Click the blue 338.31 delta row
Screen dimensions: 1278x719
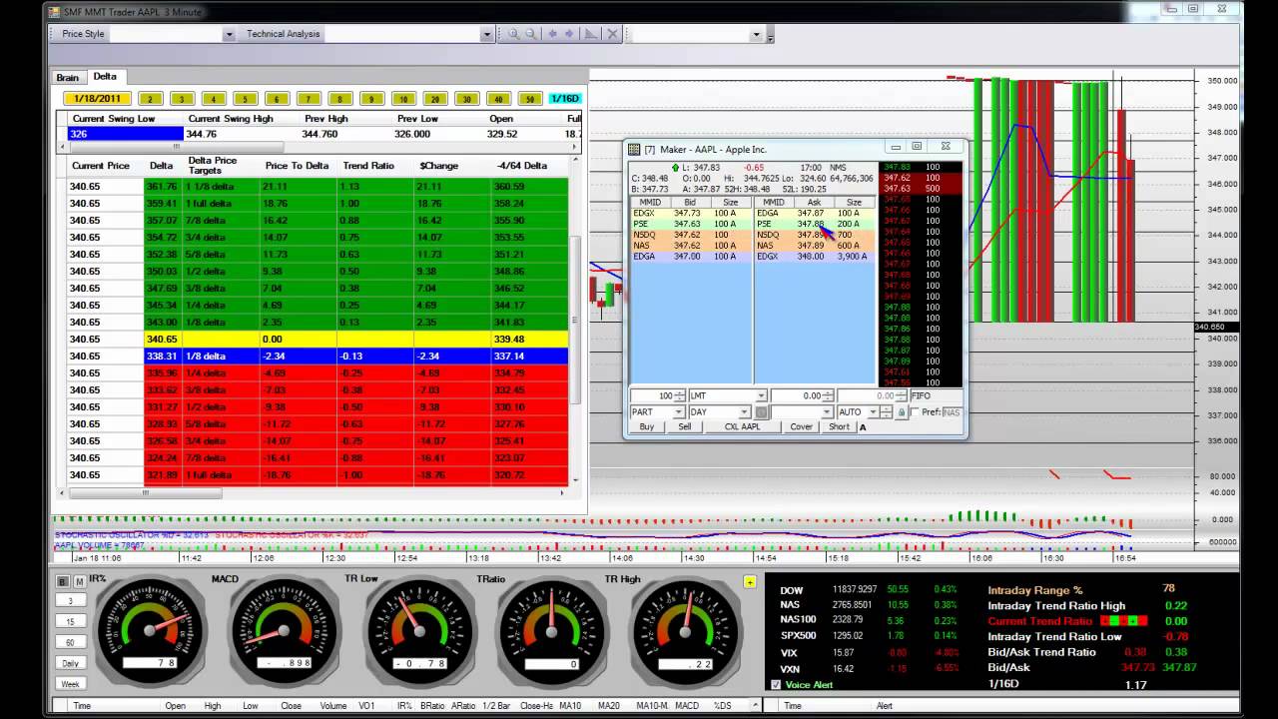[318, 356]
